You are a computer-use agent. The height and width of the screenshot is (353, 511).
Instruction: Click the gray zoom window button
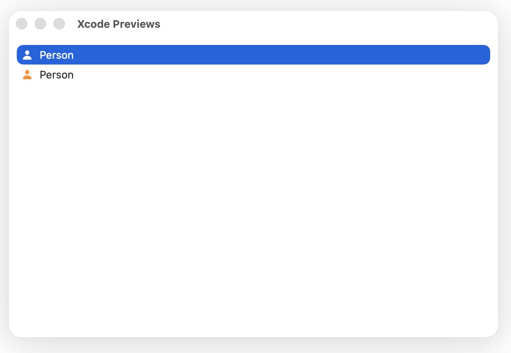(x=59, y=24)
